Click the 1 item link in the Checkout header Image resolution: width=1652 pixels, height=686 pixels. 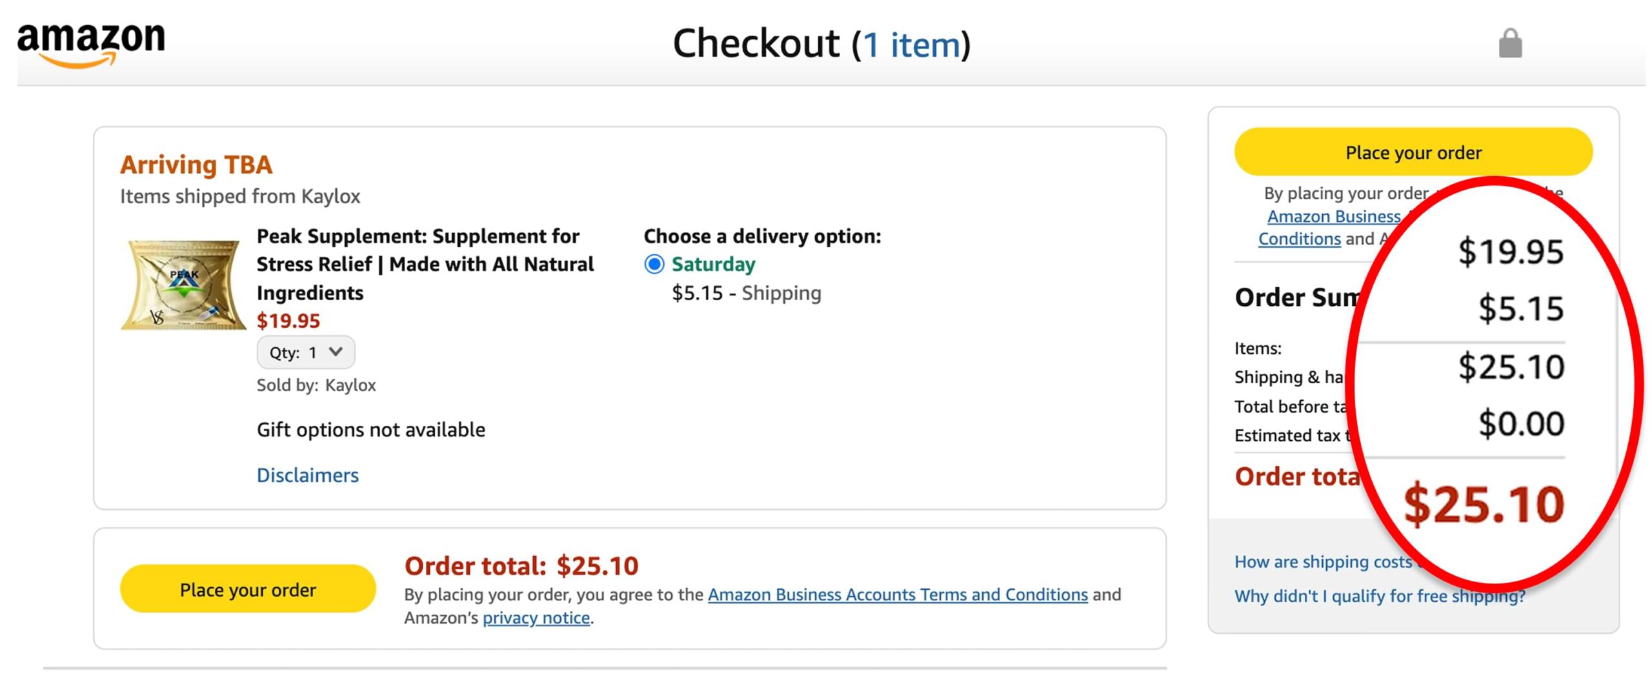(x=912, y=45)
